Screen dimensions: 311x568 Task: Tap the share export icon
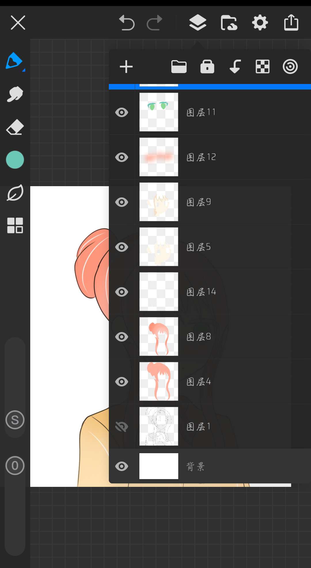[291, 23]
